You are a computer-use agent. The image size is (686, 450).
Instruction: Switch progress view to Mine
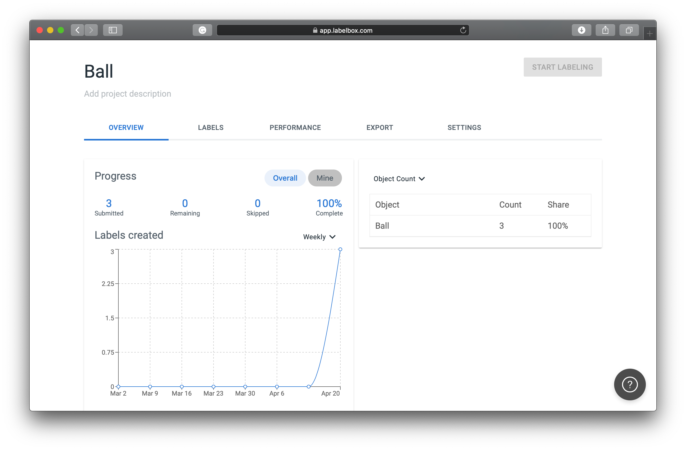pyautogui.click(x=325, y=178)
